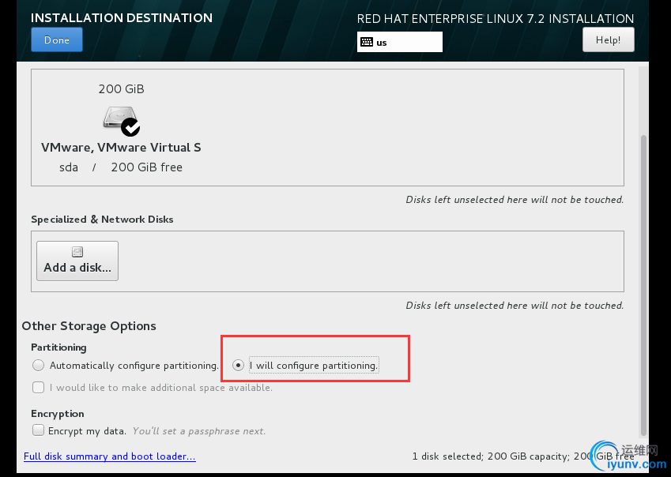Select Automatically configure partitioning radio button
The height and width of the screenshot is (477, 671).
tap(39, 366)
